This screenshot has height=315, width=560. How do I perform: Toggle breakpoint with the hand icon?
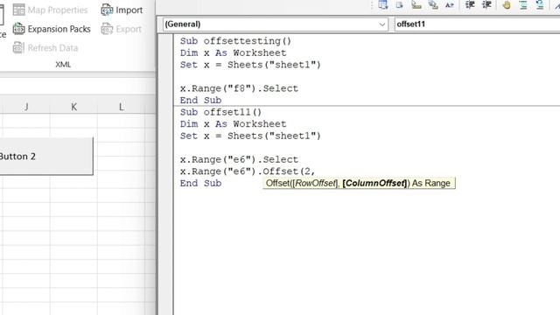point(506,4)
